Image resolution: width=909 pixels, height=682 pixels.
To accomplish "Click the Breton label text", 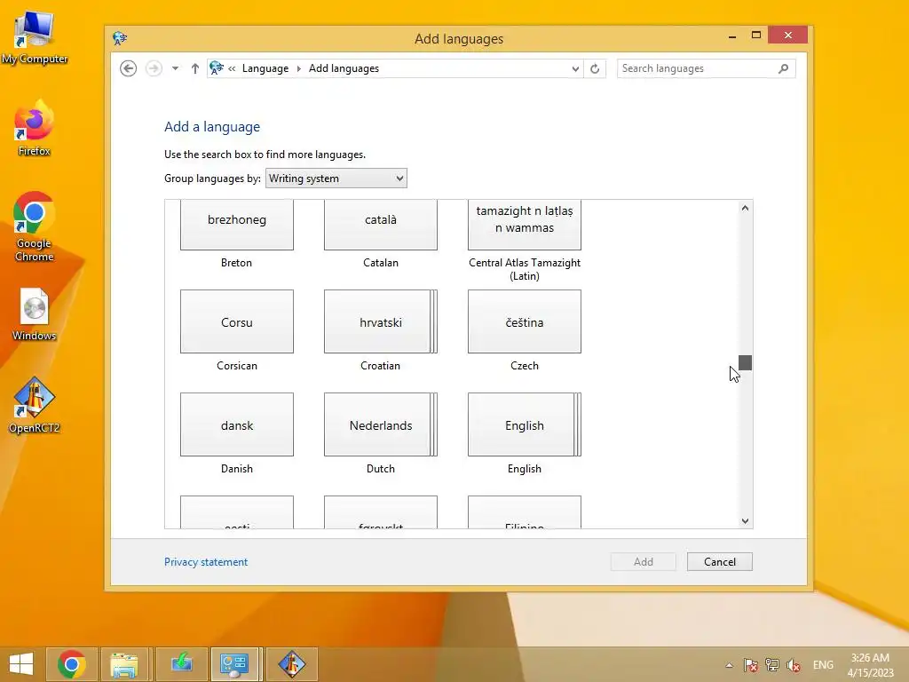I will click(236, 263).
